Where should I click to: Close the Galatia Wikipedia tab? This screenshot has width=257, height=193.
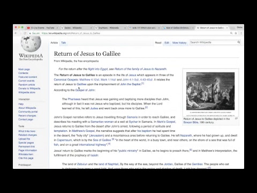tap(91, 28)
